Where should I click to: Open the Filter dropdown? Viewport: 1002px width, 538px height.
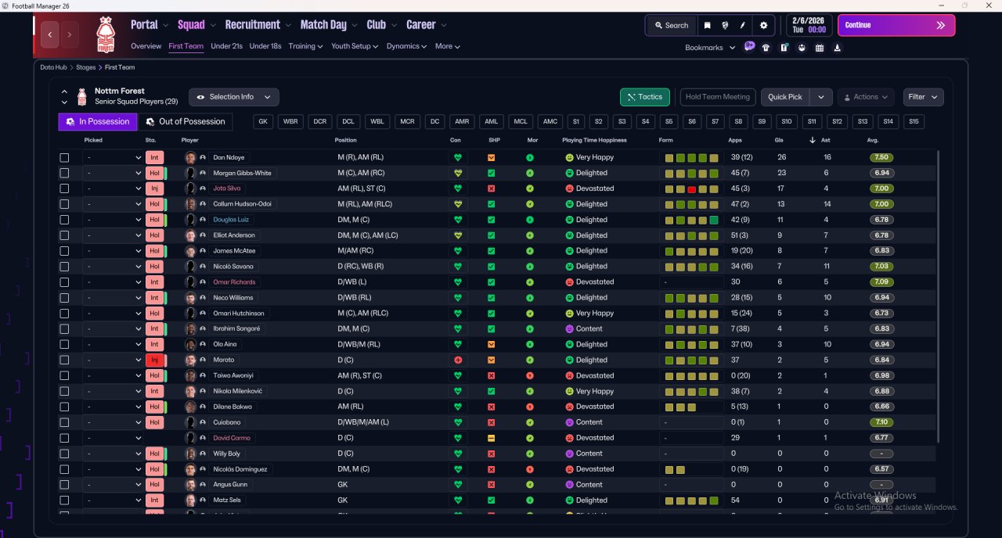click(923, 97)
